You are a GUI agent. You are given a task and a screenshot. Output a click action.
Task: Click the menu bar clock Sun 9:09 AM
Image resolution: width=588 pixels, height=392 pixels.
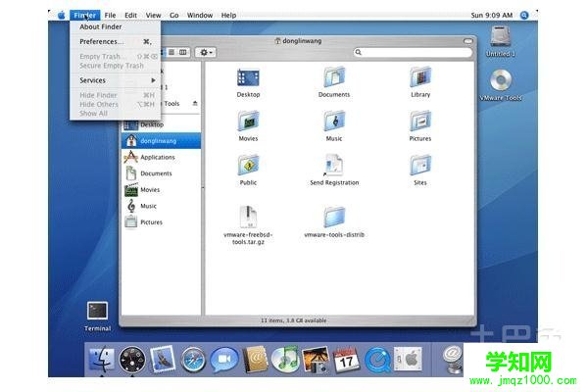click(x=492, y=15)
